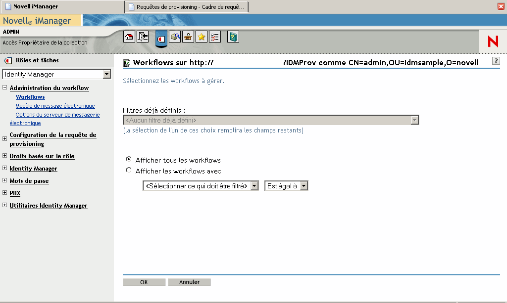Open the Help book icon in toolbar
507x303 pixels.
tap(233, 37)
